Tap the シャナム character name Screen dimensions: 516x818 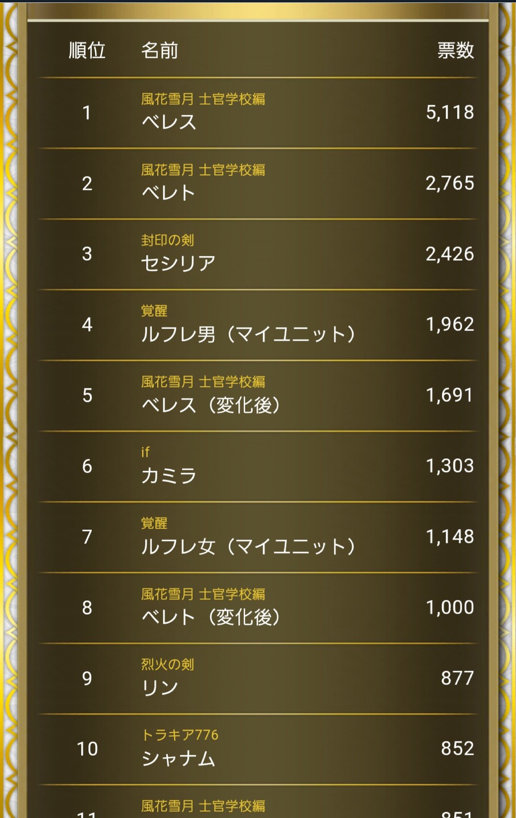[x=178, y=759]
